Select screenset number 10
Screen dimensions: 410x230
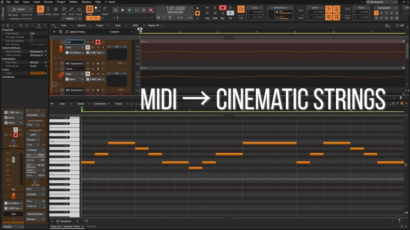pos(397,18)
